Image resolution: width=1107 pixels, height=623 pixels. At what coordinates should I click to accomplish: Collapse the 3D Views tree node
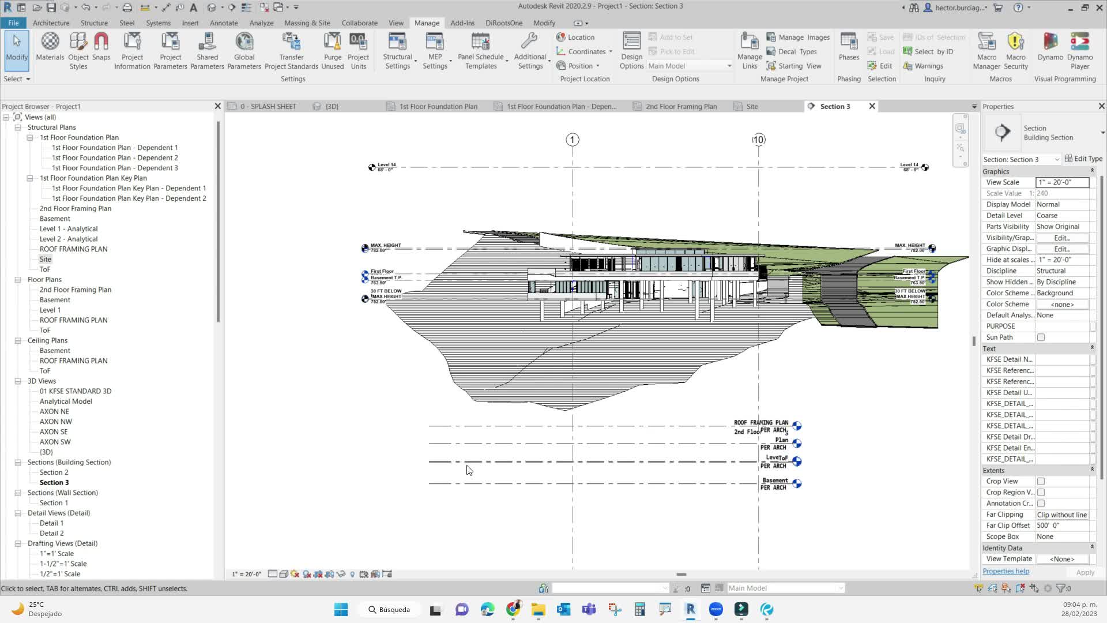click(x=18, y=381)
